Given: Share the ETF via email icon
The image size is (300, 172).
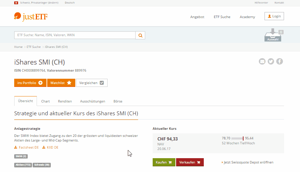Looking at the screenshot, I should click(262, 61).
